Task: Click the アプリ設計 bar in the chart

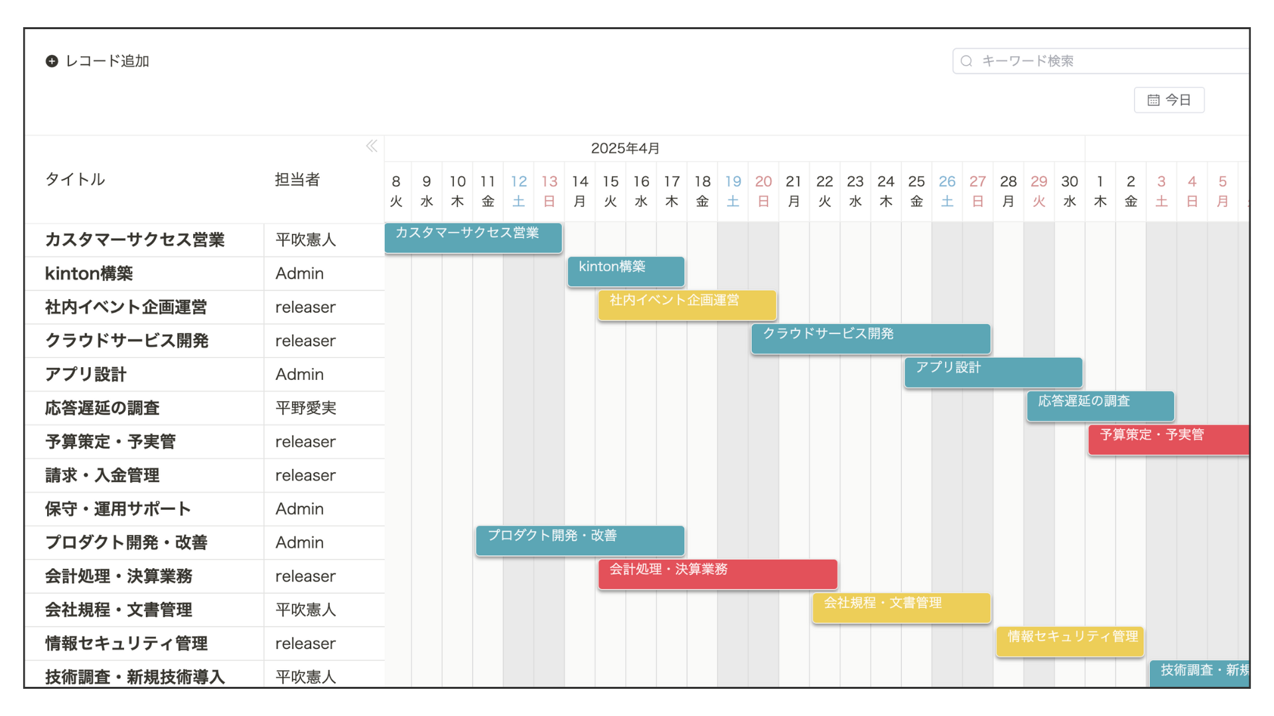Action: (993, 373)
